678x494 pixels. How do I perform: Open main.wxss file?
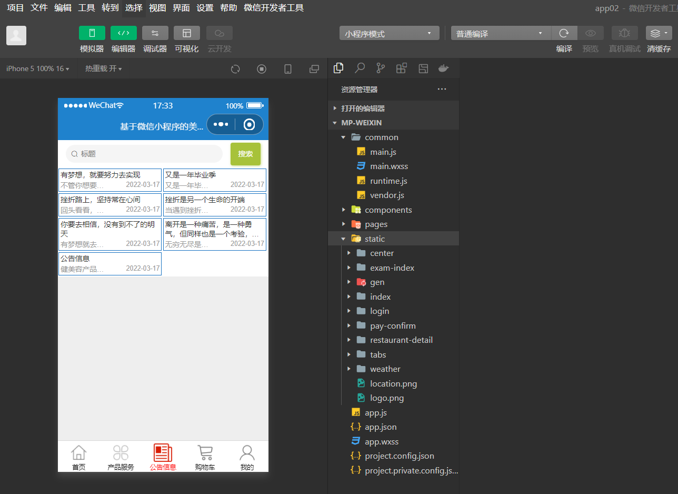tap(393, 166)
